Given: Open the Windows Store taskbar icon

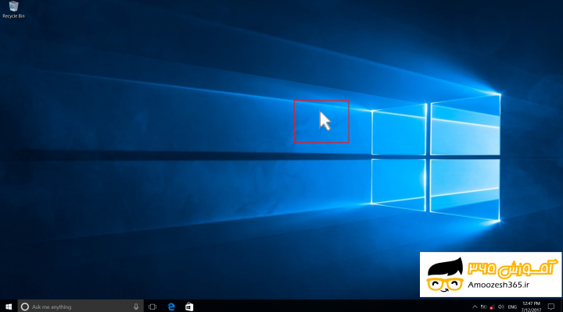Looking at the screenshot, I should coord(189,307).
